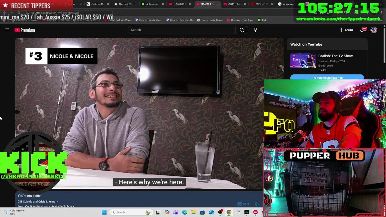Open 988 Suicide and Crisis Lifeline link
This screenshot has width=386, height=217.
38,201
